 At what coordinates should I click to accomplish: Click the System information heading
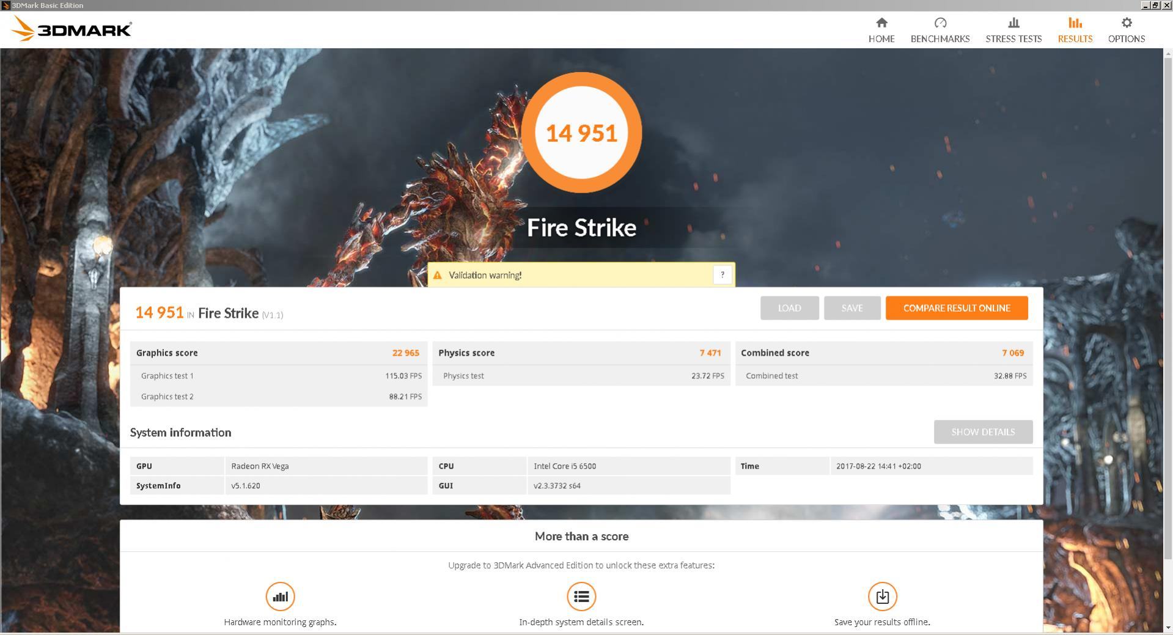(180, 433)
